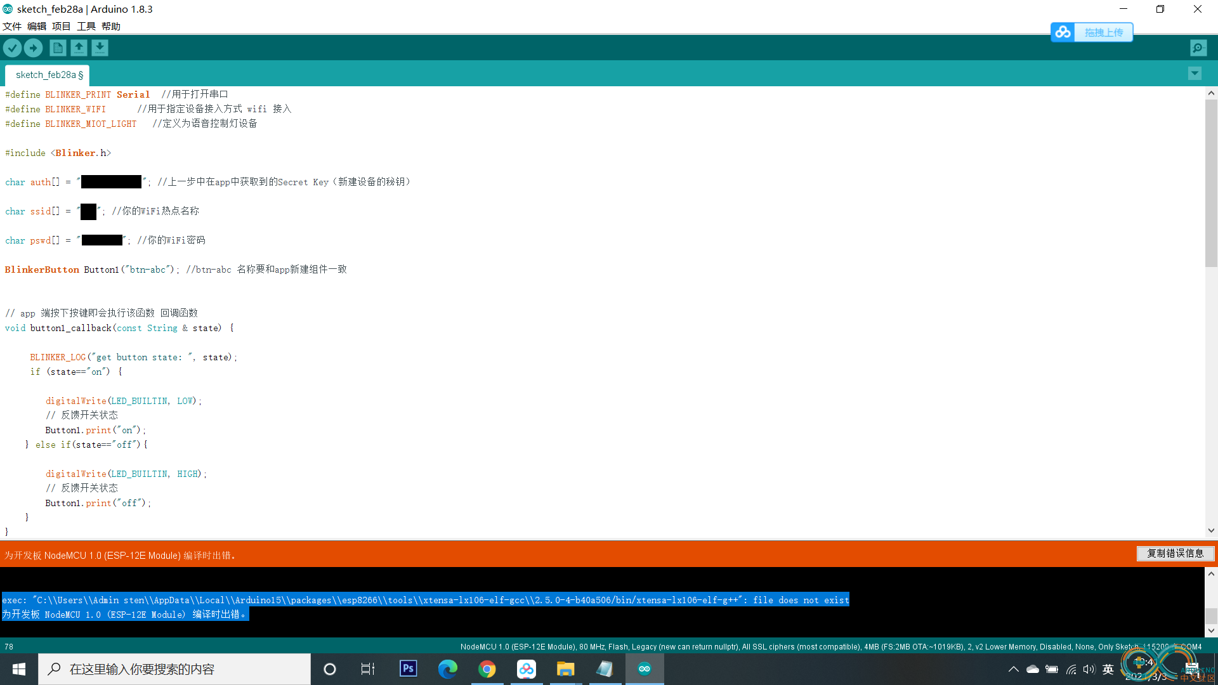
Task: Click the Upload arrow button
Action: coord(33,48)
